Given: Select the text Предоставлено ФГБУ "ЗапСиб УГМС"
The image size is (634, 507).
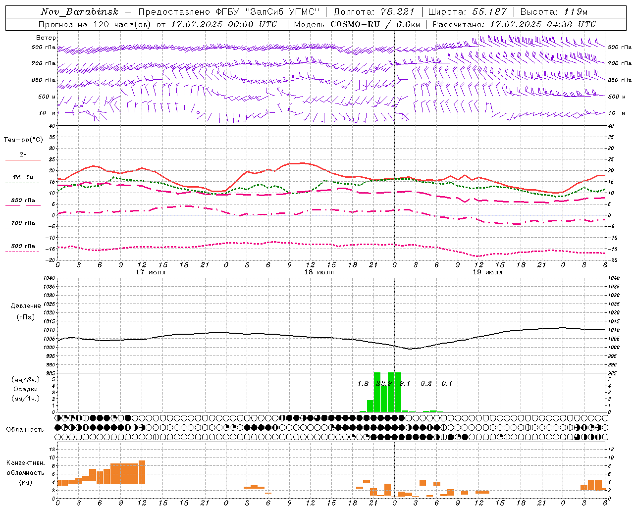Looking at the screenshot, I should click(229, 12).
